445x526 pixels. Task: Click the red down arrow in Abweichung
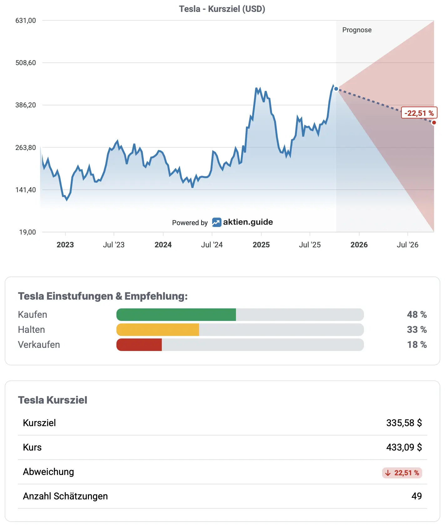point(388,473)
